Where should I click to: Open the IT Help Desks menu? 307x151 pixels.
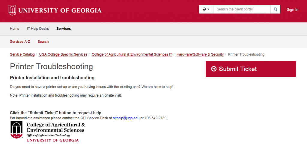[38, 28]
